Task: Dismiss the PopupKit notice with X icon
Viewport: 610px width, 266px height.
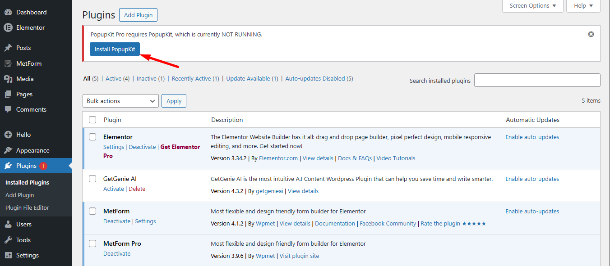Action: [591, 34]
